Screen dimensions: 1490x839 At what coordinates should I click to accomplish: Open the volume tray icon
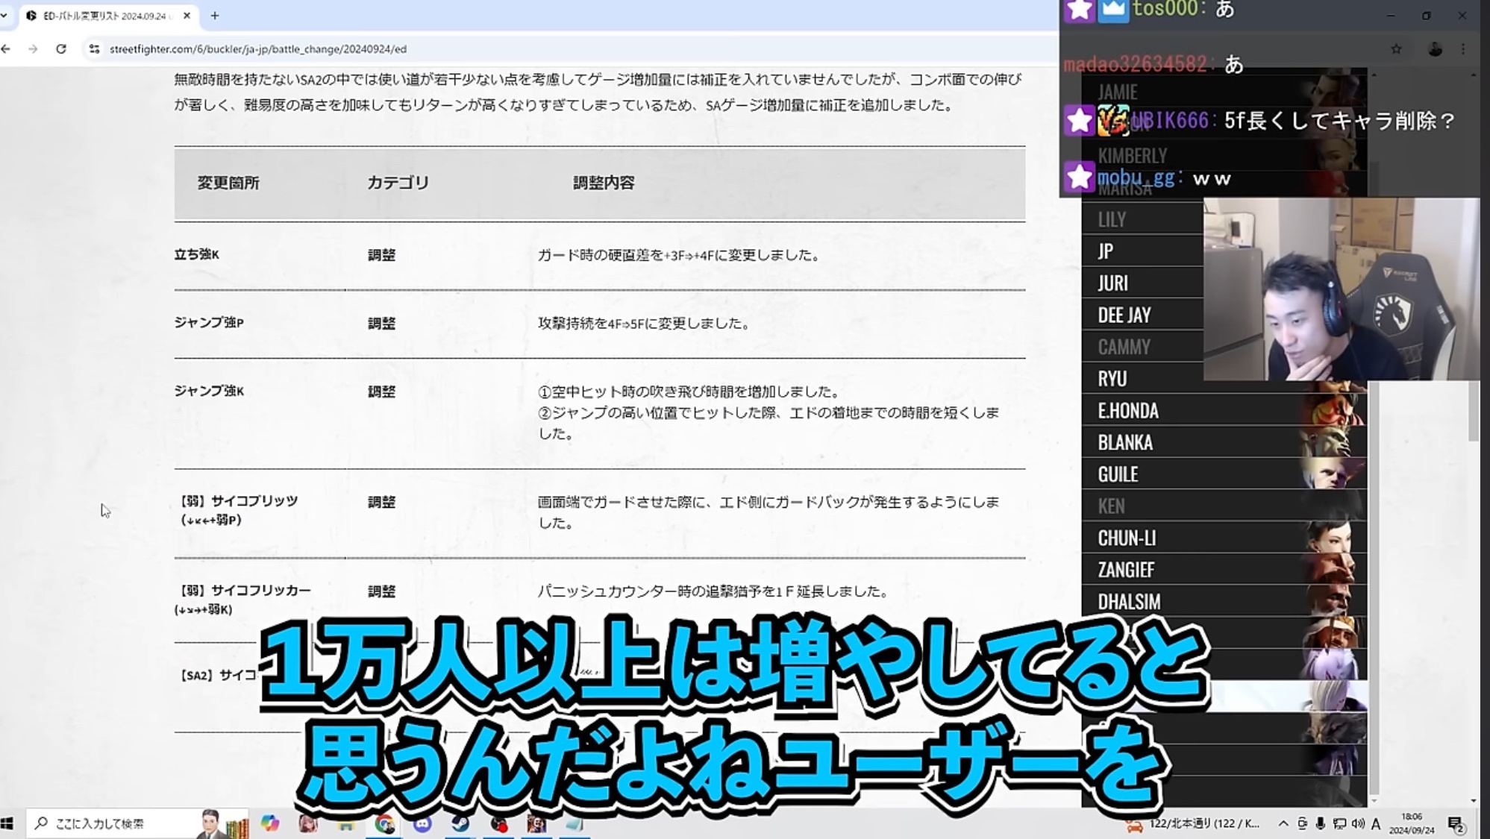coord(1358,823)
